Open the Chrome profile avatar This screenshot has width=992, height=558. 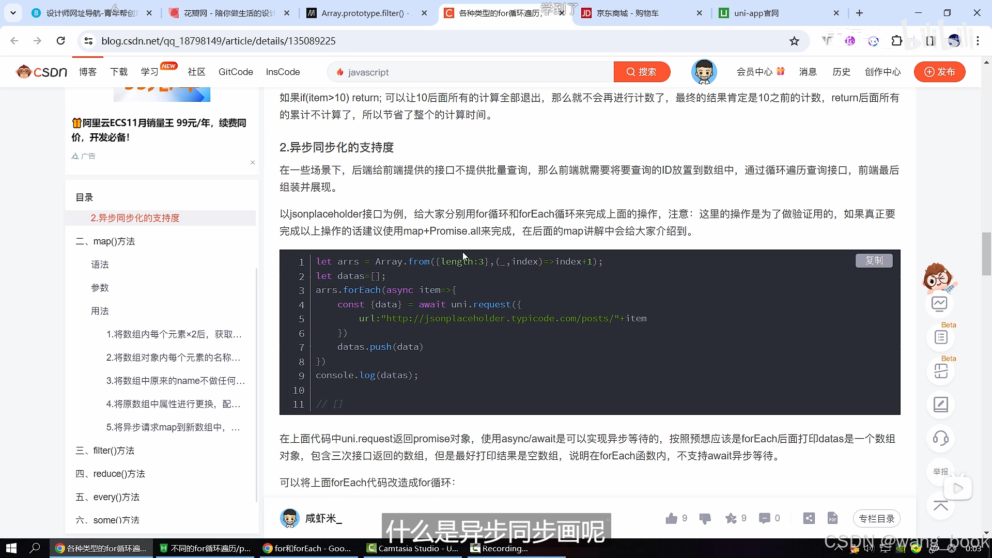(954, 41)
